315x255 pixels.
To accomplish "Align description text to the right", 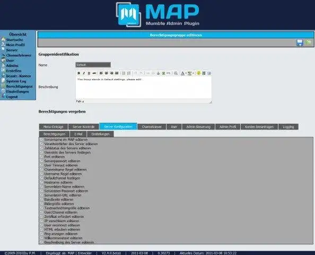I will coord(111,73).
